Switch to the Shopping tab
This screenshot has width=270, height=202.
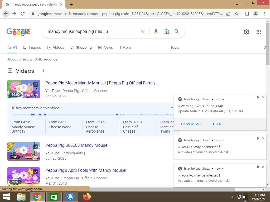point(81,48)
